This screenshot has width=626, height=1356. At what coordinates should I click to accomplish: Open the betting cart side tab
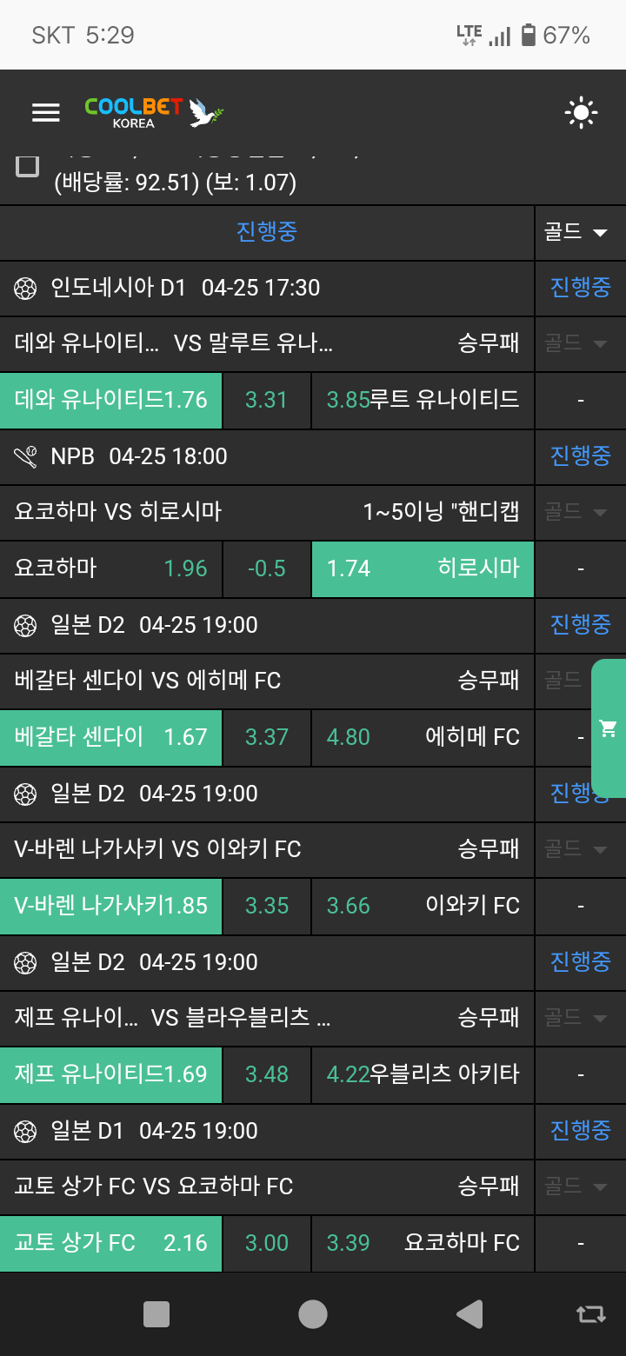pos(609,728)
